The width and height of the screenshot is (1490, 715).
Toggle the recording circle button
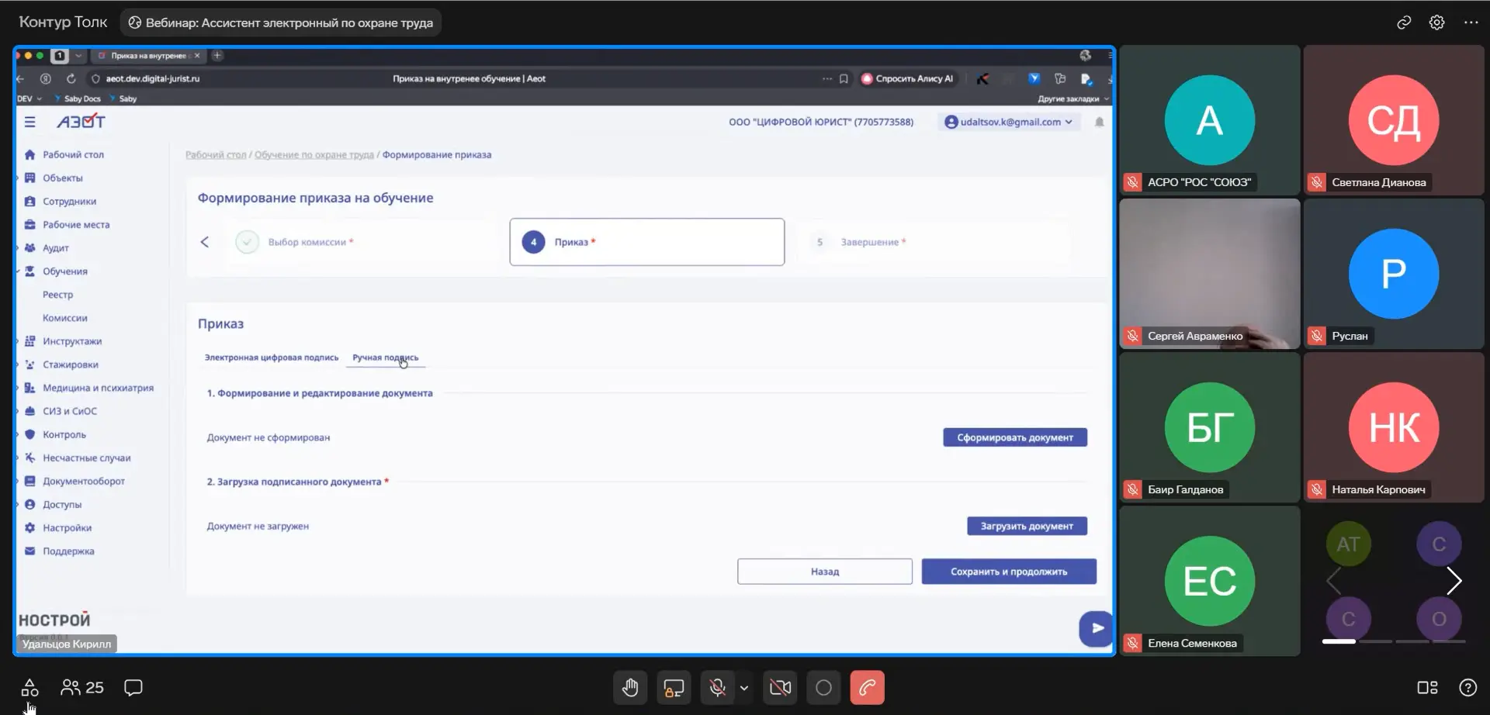tap(823, 688)
